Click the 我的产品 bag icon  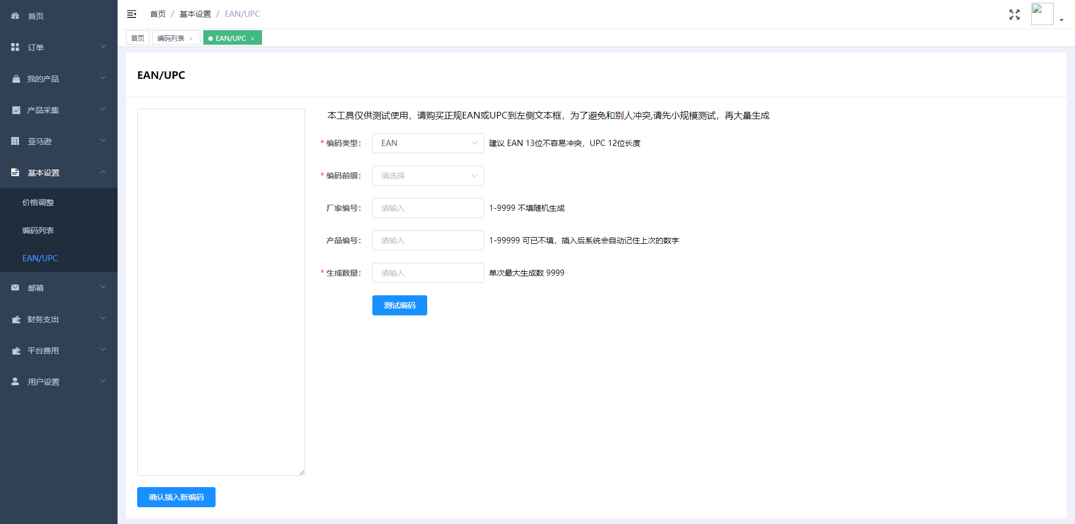(x=16, y=79)
